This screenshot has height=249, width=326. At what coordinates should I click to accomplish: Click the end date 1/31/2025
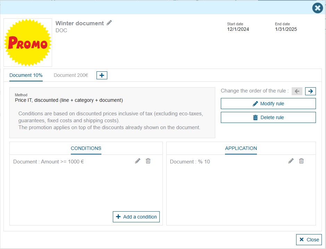[x=286, y=29]
